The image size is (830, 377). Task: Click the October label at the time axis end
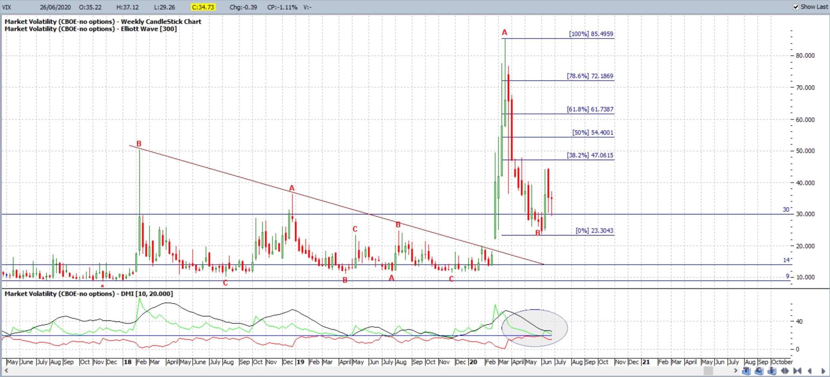(782, 362)
